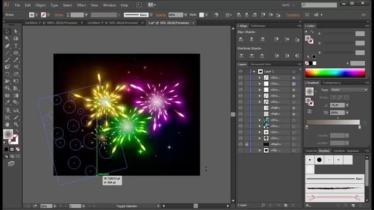Select the Hand tool
Viewport: 374px width, 210px height.
[x=7, y=124]
